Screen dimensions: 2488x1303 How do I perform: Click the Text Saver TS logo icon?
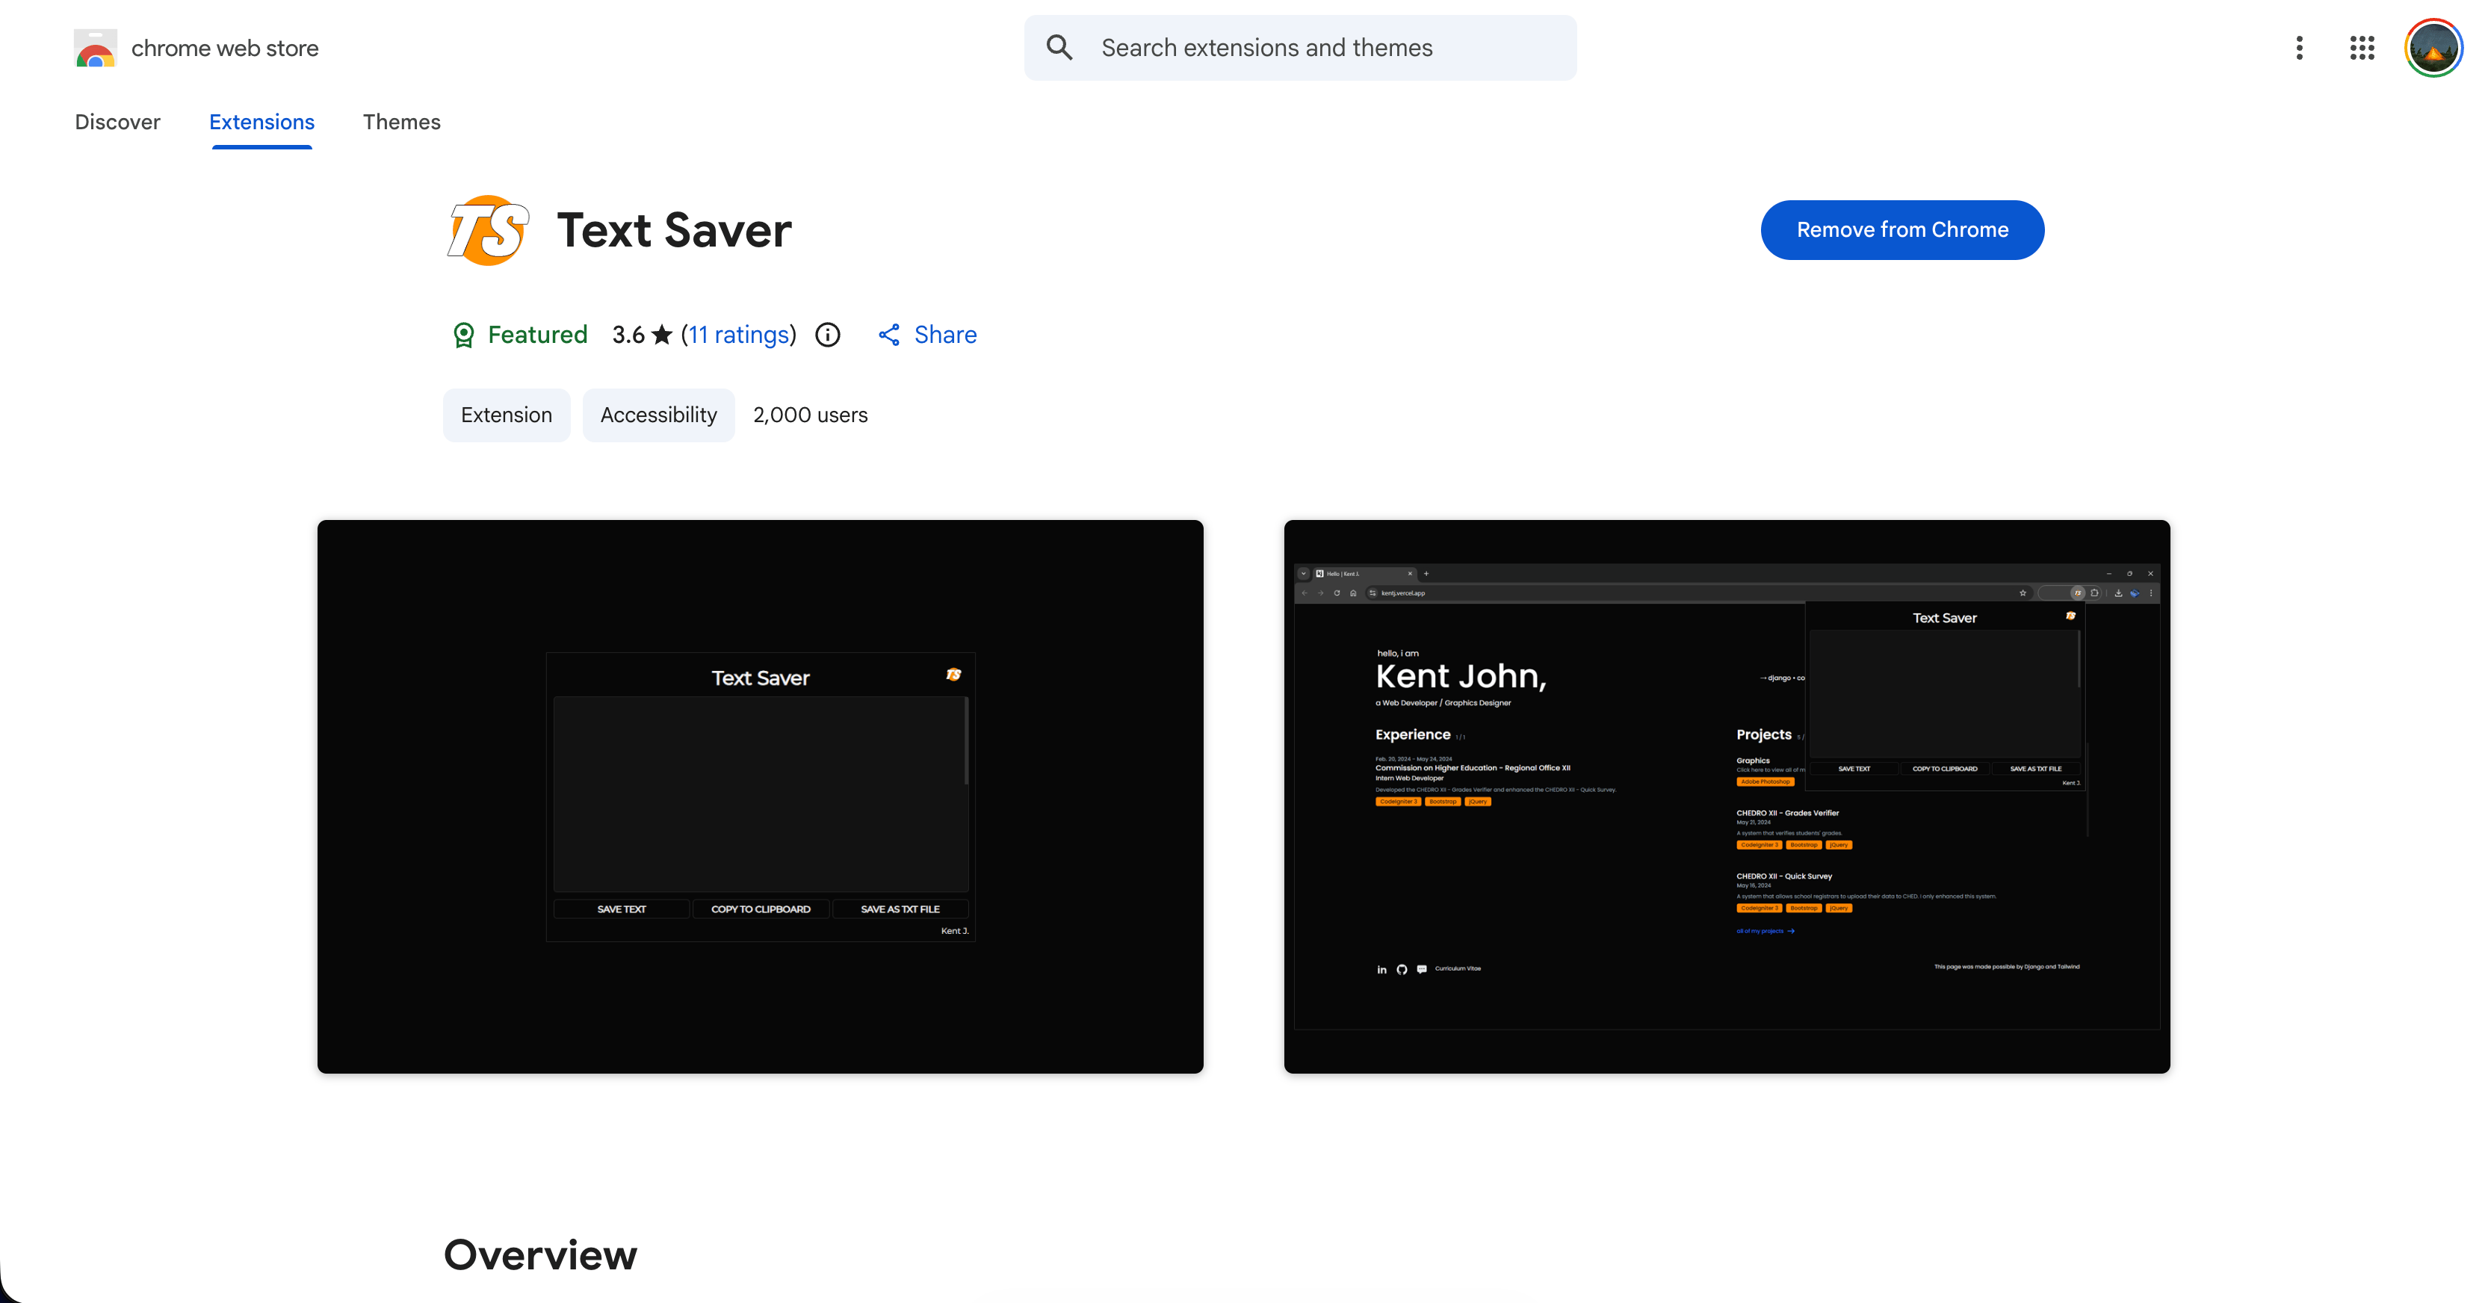[489, 230]
